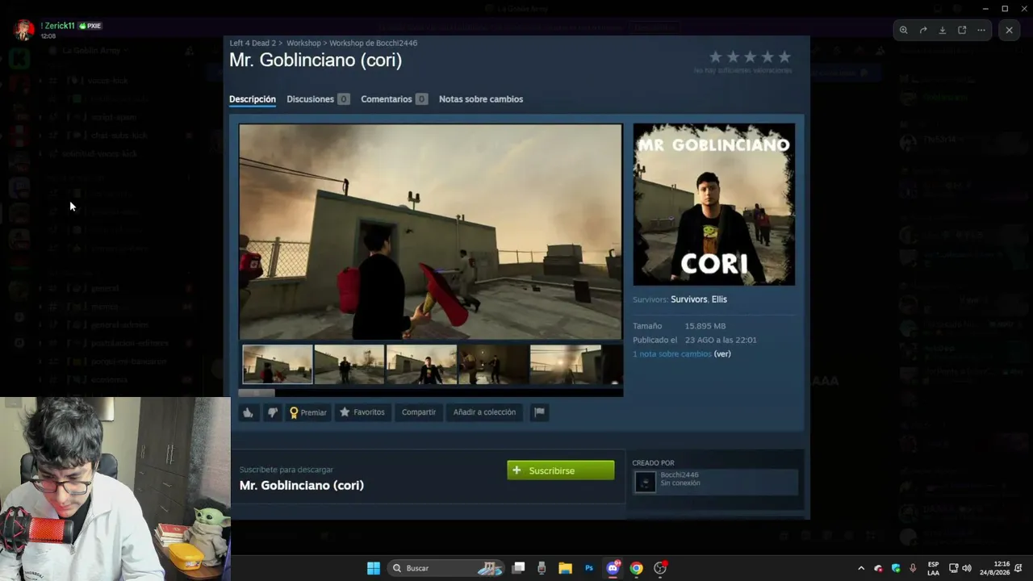Screen dimensions: 1033x581
Task: Rate with the first star
Action: coord(716,57)
